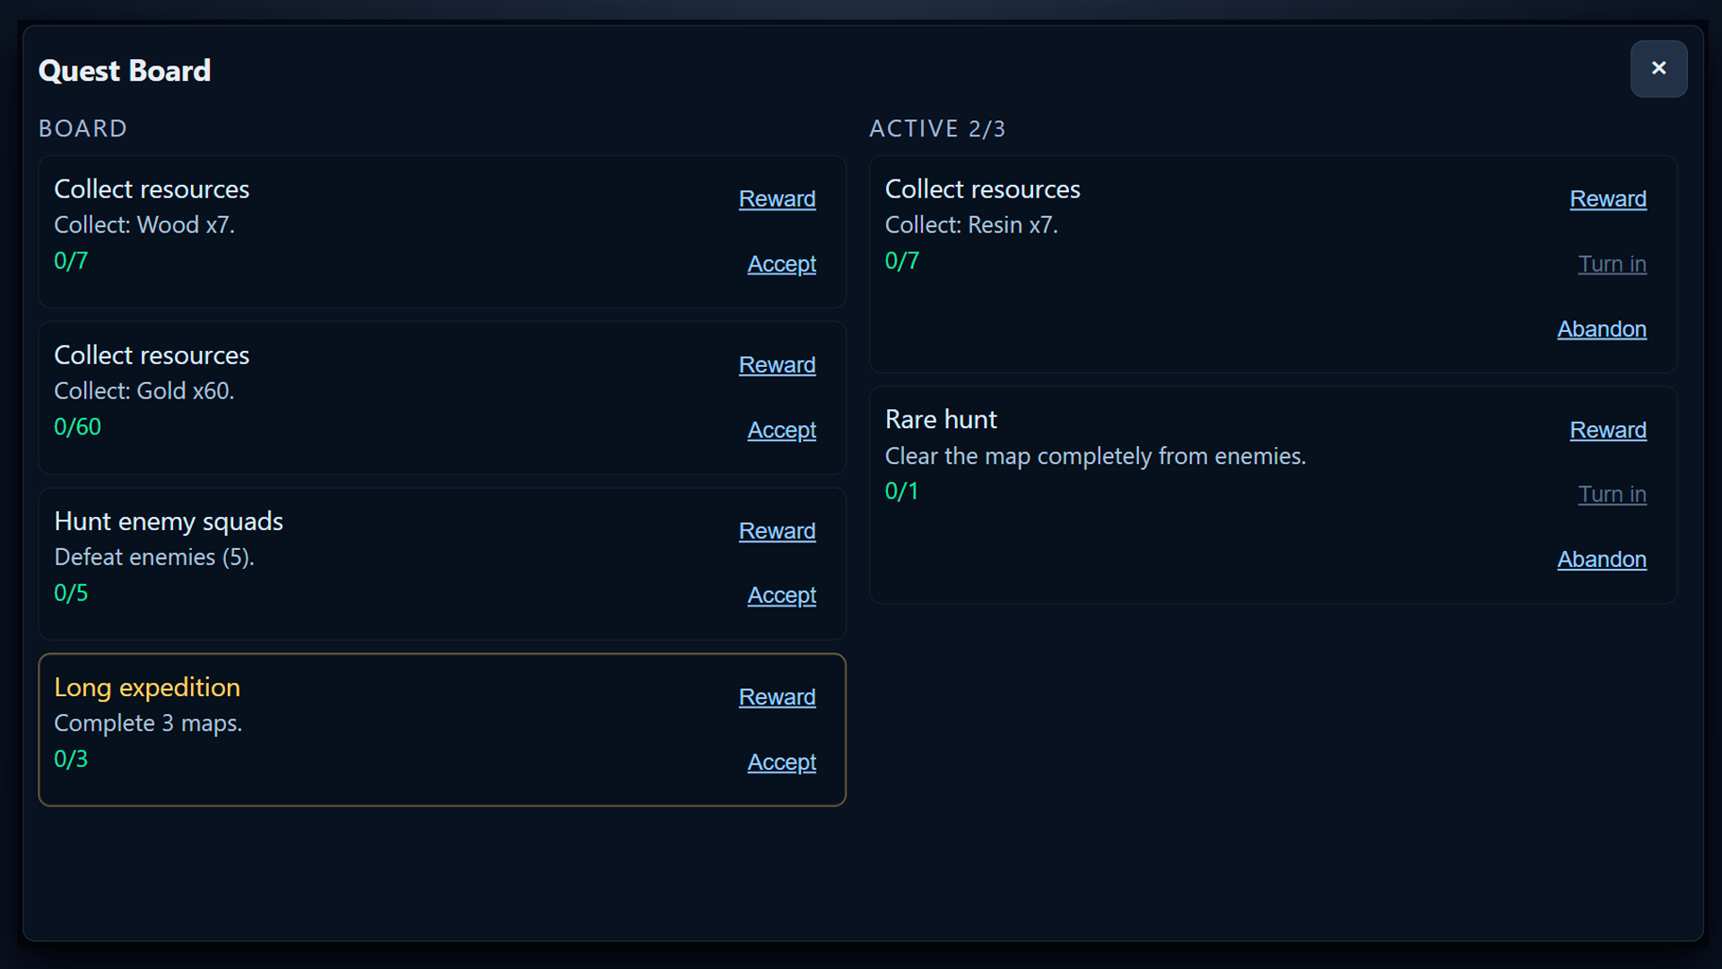This screenshot has width=1722, height=969.
Task: Turn in the Rare hunt quest
Action: [1612, 494]
